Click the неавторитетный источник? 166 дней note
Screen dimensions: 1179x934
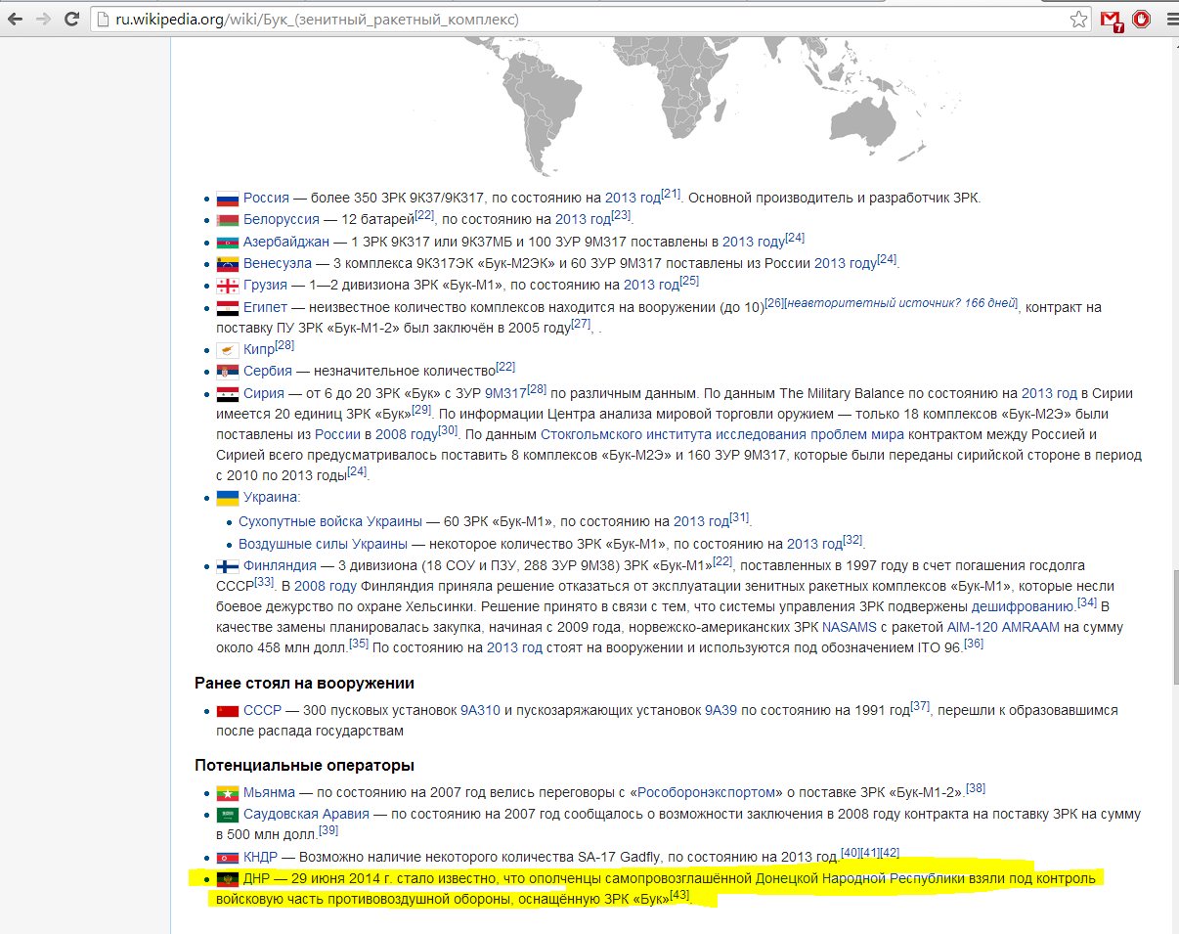click(901, 303)
